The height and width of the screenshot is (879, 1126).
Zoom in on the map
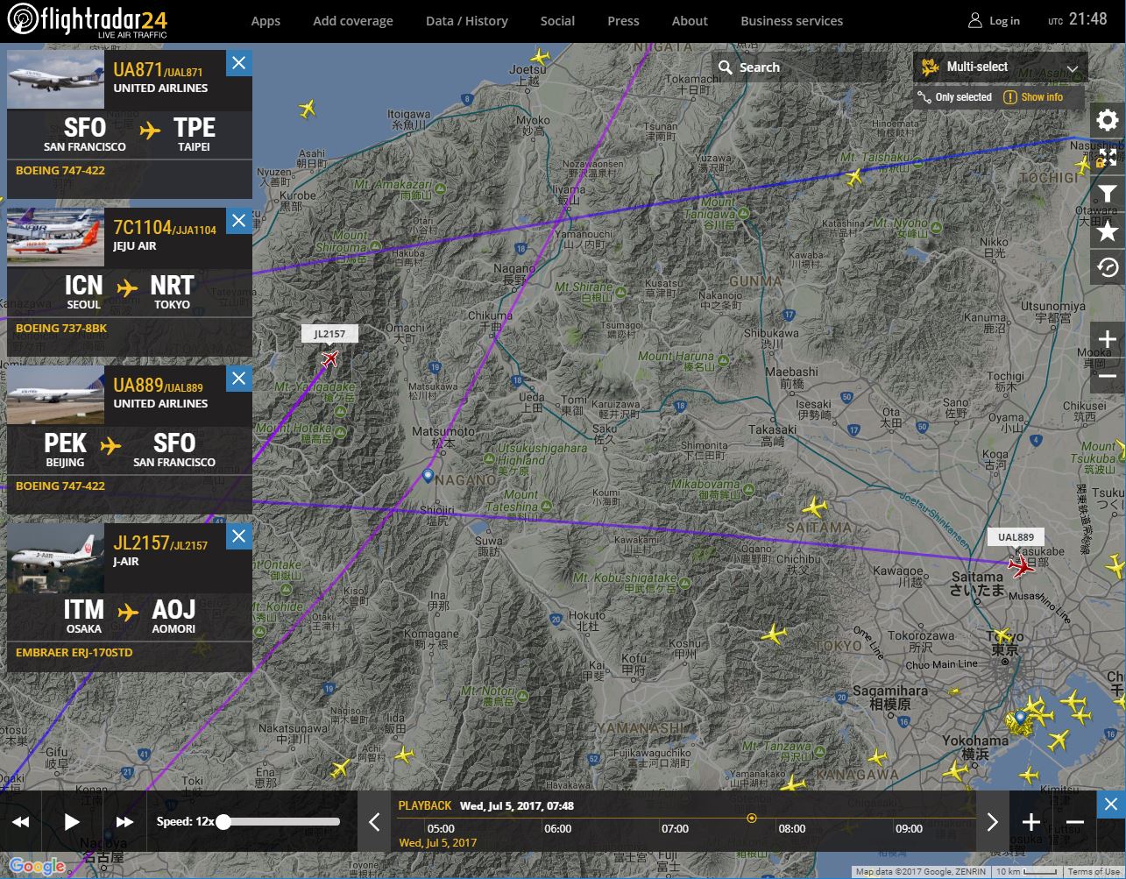click(x=1108, y=340)
